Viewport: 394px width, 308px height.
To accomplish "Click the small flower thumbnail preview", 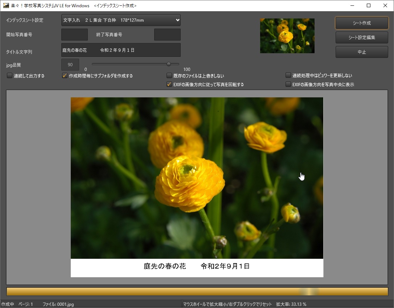I will click(287, 35).
